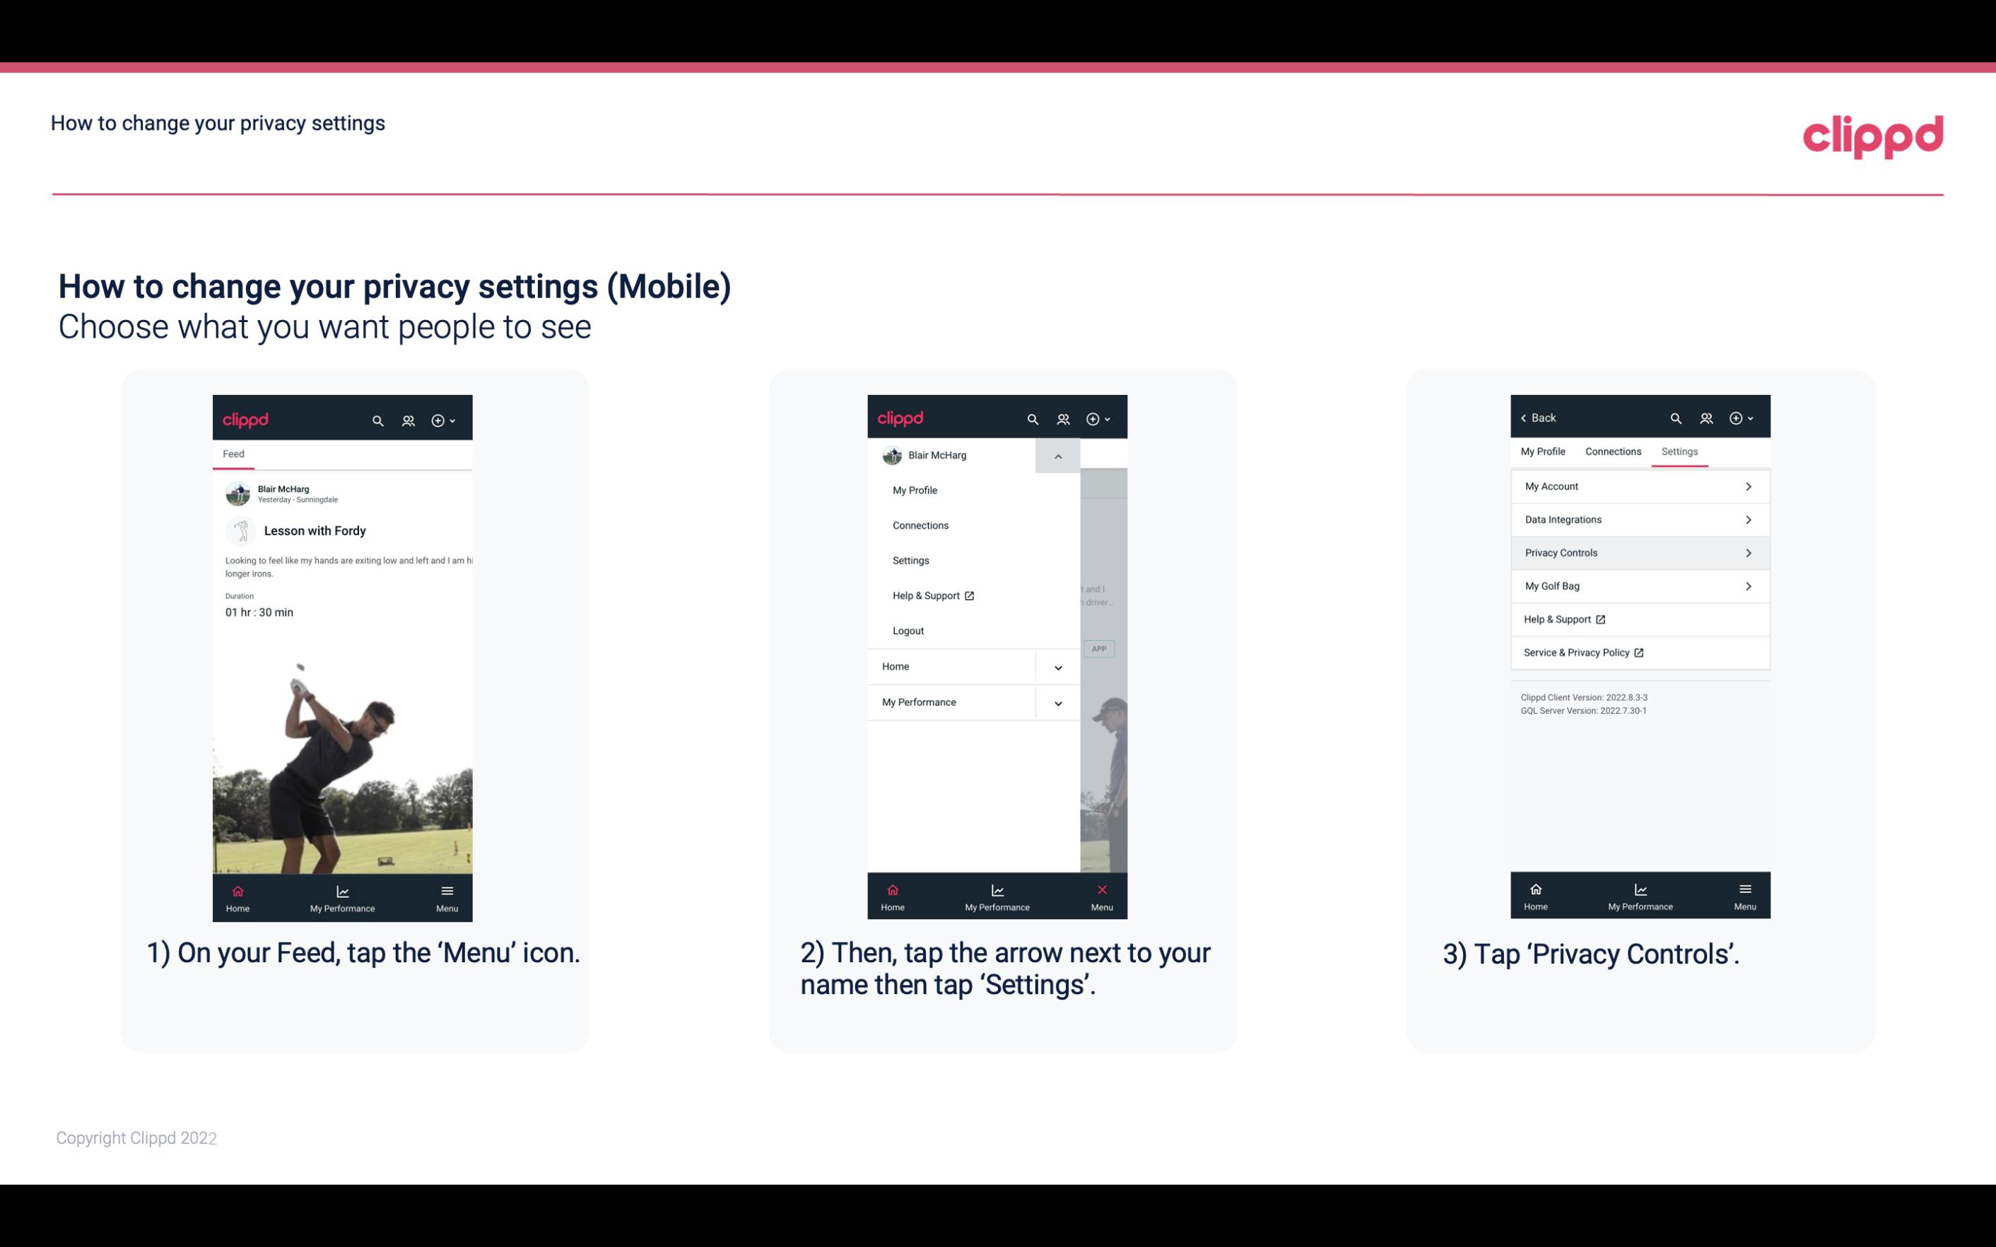Viewport: 1996px width, 1247px height.
Task: Select the Settings tab on profile screen
Action: tap(1680, 451)
